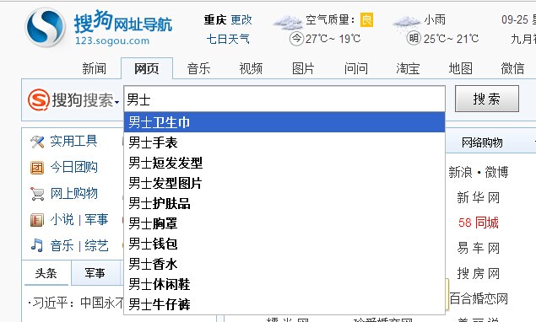Switch to the 淘宝 search tab
Screen dimensions: 536x322
click(x=409, y=68)
